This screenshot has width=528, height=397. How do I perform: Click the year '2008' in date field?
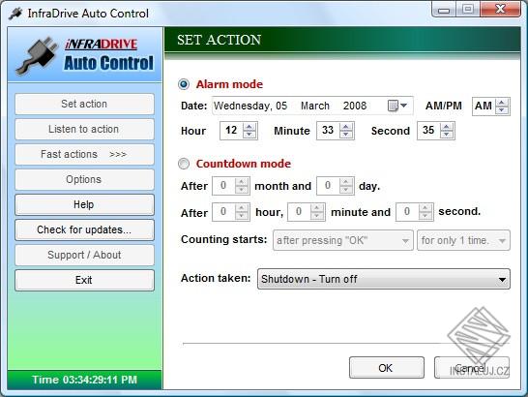(x=355, y=106)
